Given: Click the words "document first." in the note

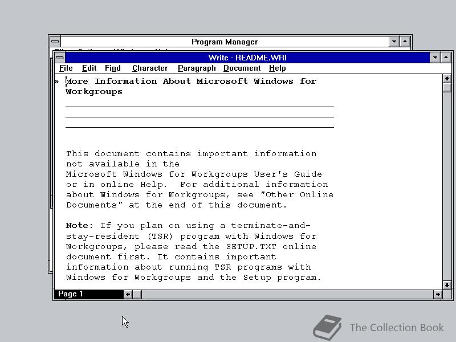Looking at the screenshot, I should [x=108, y=257].
